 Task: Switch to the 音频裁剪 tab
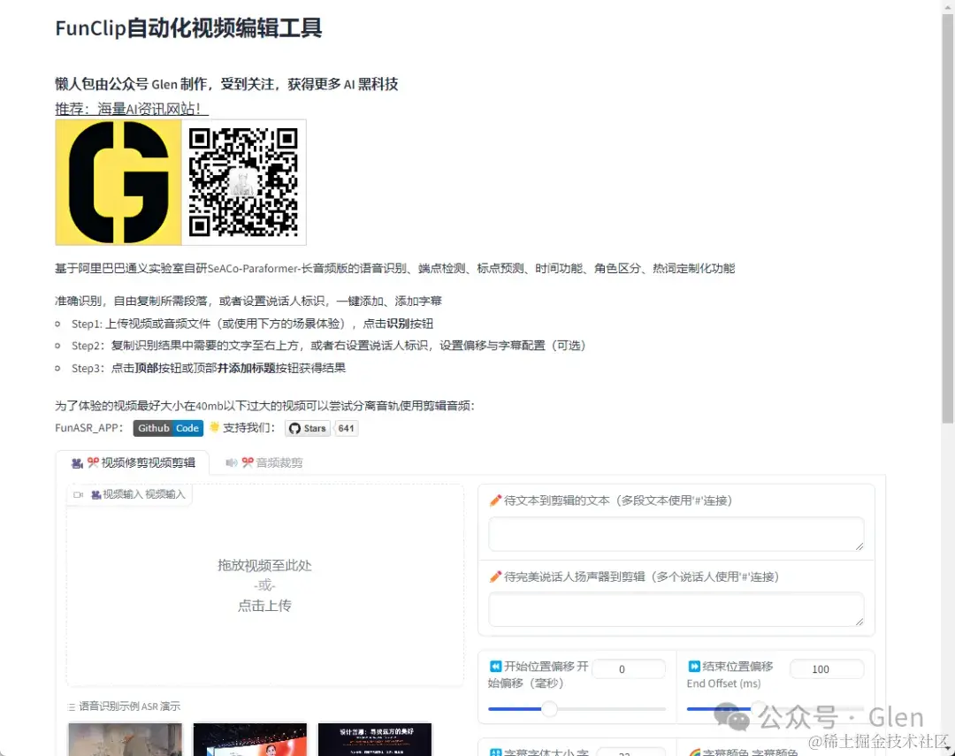pyautogui.click(x=265, y=462)
